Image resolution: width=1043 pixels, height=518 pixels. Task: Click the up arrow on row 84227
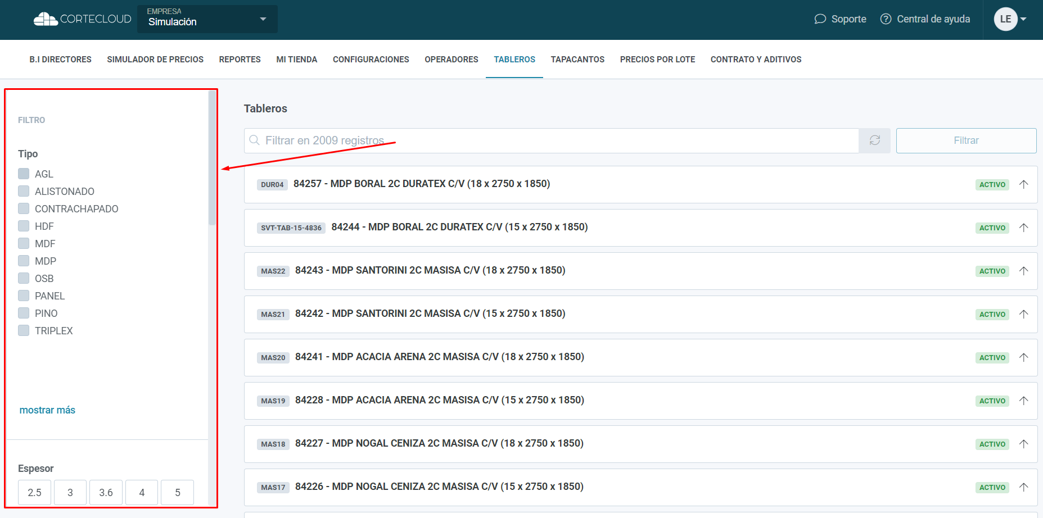pos(1024,444)
